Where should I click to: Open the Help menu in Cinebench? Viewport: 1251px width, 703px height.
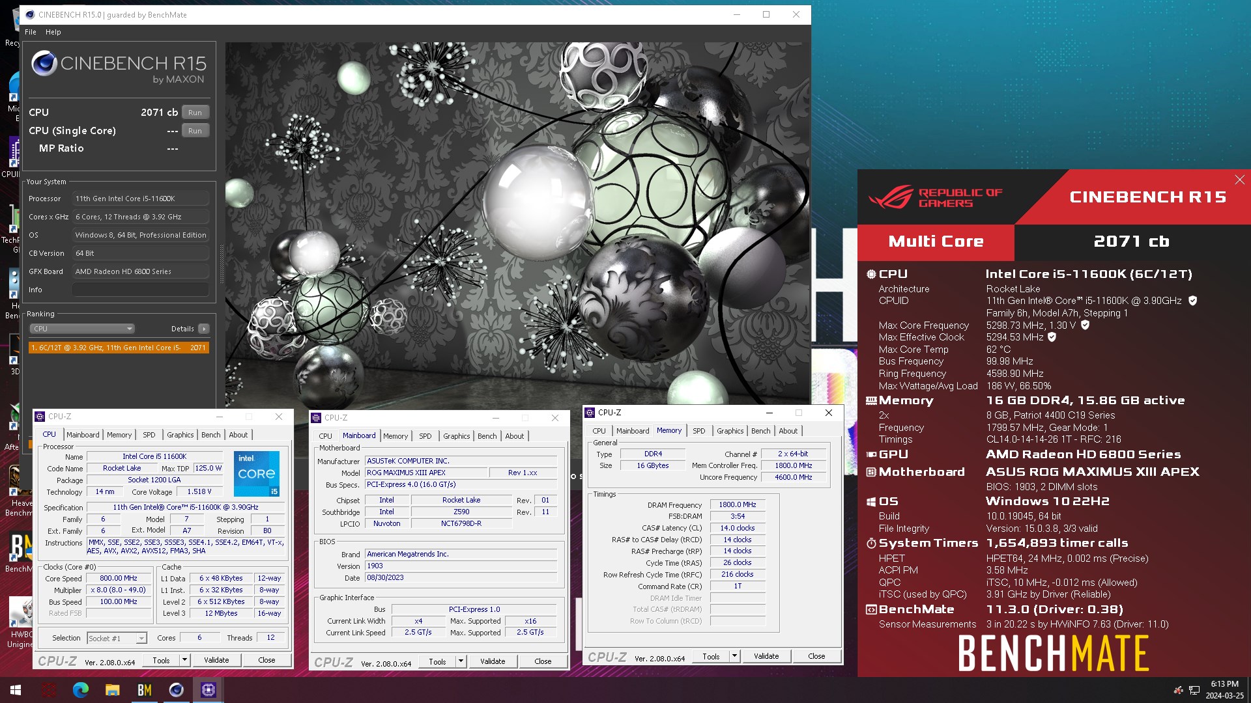tap(53, 32)
